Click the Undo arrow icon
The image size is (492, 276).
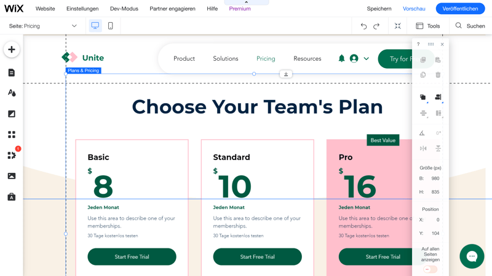[x=363, y=26]
